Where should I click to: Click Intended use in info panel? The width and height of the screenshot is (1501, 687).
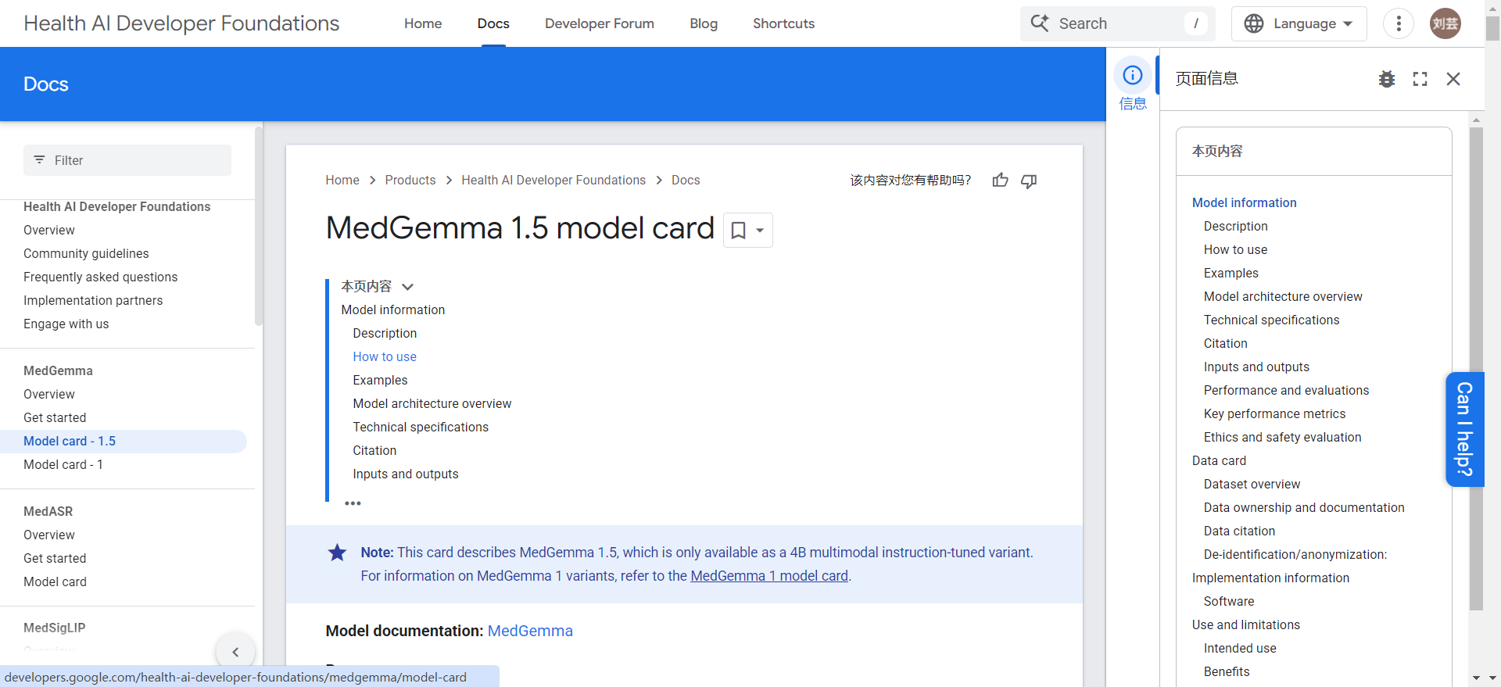(x=1240, y=648)
